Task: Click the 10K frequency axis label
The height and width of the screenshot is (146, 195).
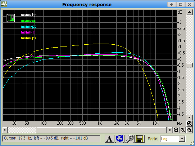Action: (x=156, y=123)
